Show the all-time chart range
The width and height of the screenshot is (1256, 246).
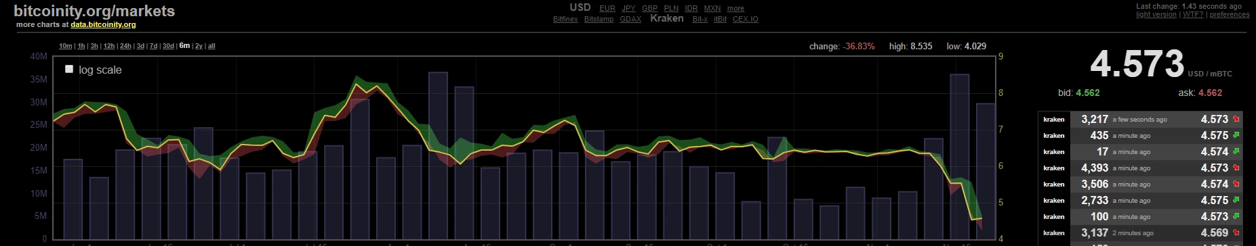(x=211, y=46)
